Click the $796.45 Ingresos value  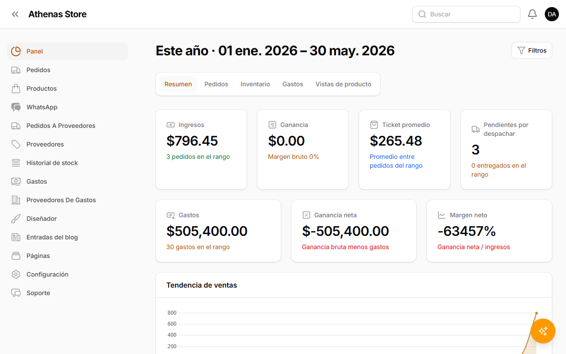tap(192, 141)
